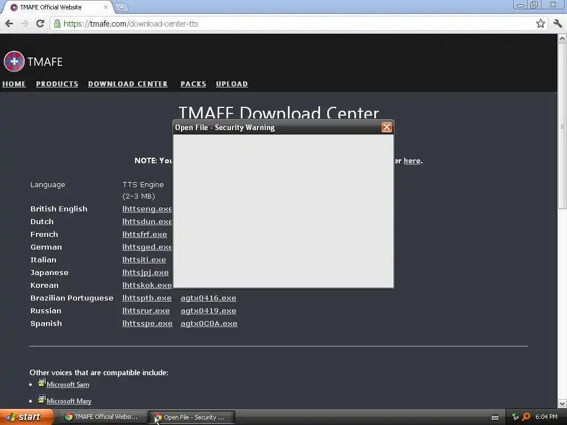
Task: Click the 6:04 PM clock
Action: point(547,417)
